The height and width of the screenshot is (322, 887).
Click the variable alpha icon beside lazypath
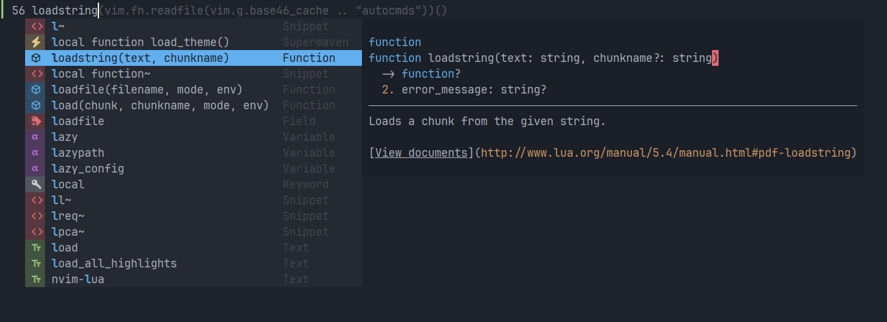(x=36, y=153)
